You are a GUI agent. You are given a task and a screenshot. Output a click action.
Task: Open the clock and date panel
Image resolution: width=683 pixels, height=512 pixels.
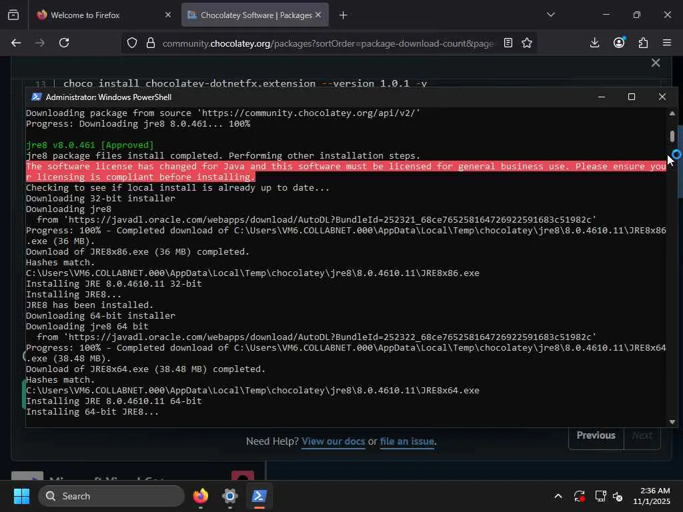[652, 496]
